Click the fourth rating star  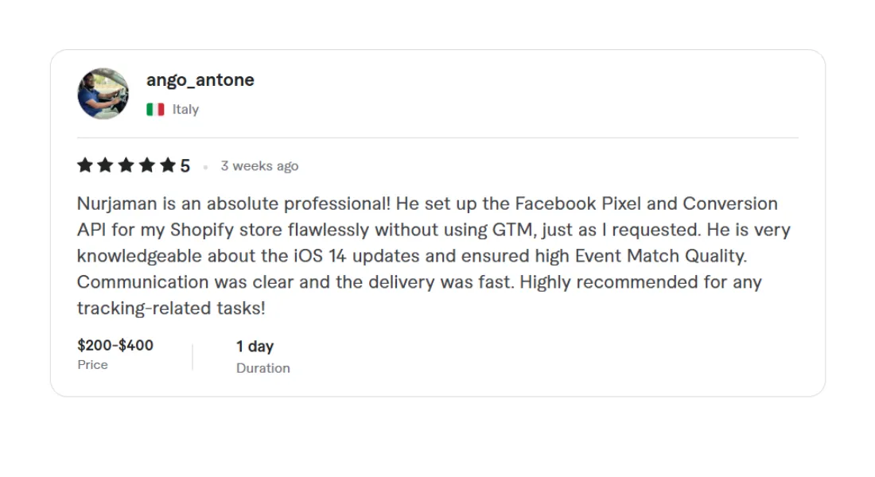[x=147, y=165]
